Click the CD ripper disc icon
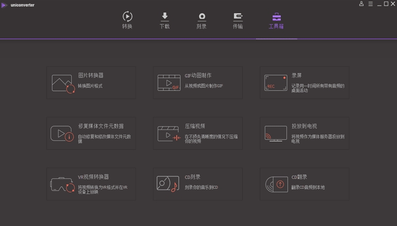 click(277, 184)
